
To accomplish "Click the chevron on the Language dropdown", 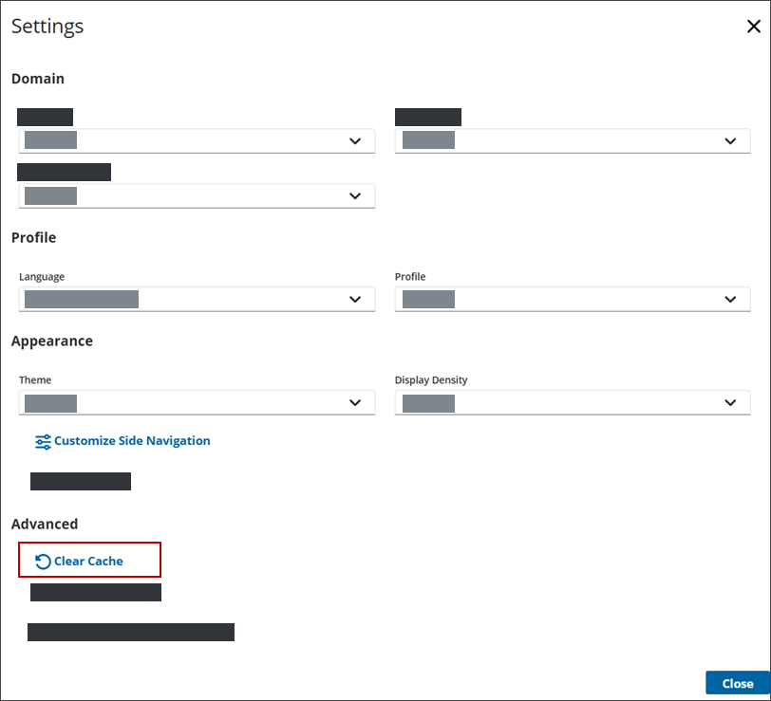I will click(x=357, y=298).
